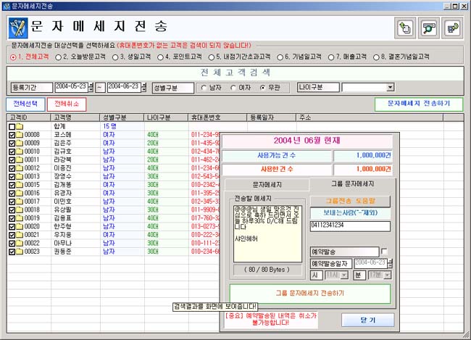Select the 3. 생일고객 radio option

(116, 57)
